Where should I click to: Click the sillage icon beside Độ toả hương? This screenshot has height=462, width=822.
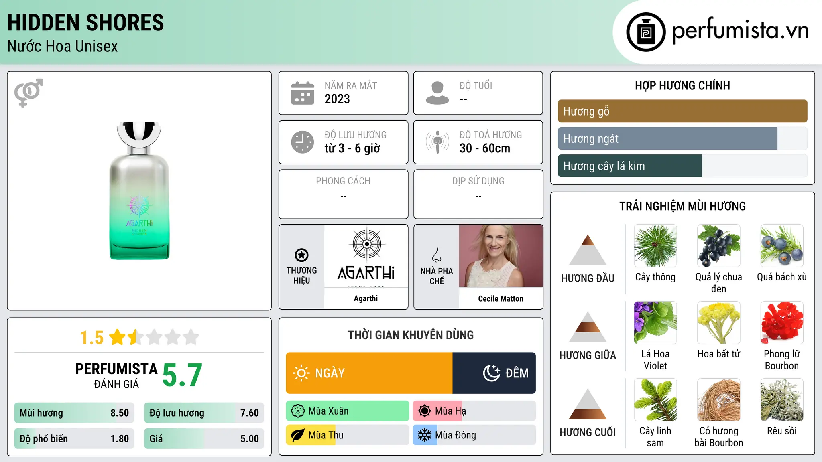coord(437,142)
